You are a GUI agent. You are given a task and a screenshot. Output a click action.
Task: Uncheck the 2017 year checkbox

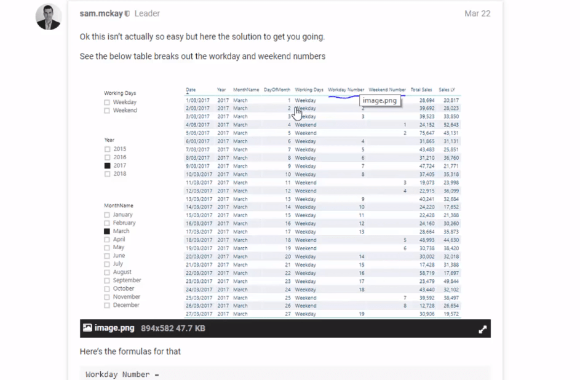tap(107, 165)
